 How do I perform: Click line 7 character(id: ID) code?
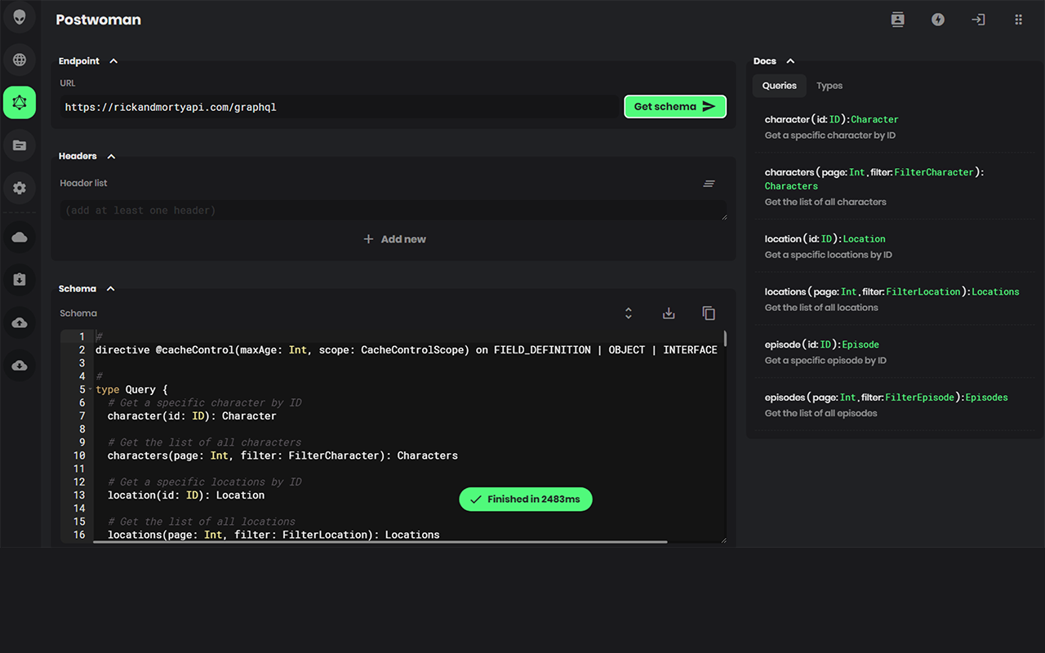pos(192,416)
